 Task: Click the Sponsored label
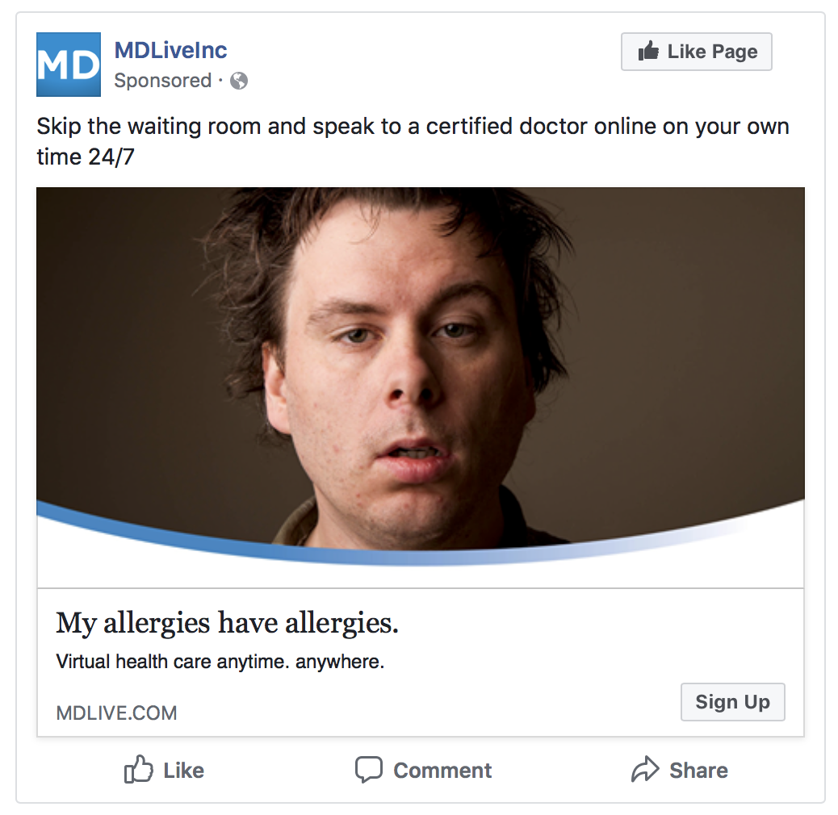click(162, 81)
